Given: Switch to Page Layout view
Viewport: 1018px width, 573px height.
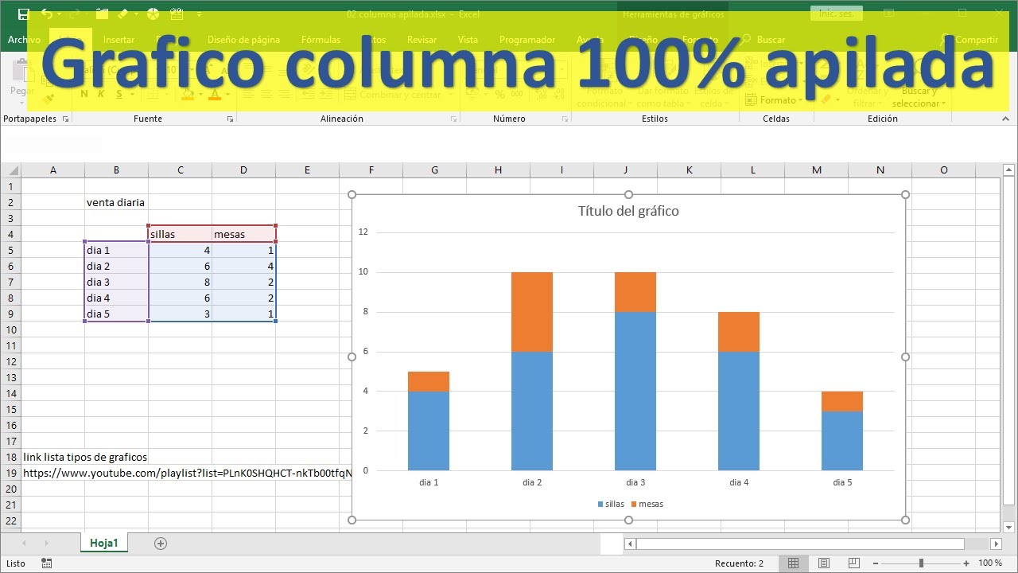Looking at the screenshot, I should [823, 563].
